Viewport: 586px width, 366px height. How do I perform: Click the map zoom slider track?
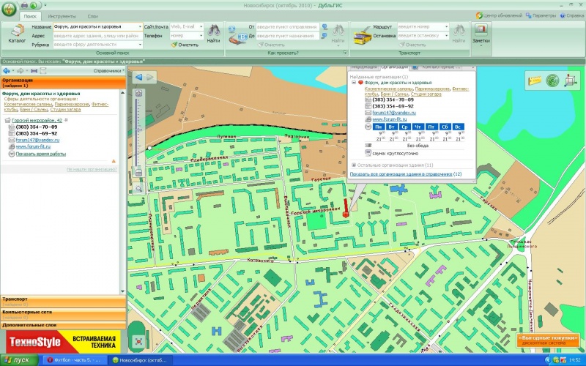pos(138,132)
